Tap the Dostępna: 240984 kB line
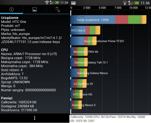This screenshot has height=123, width=151. (18, 106)
